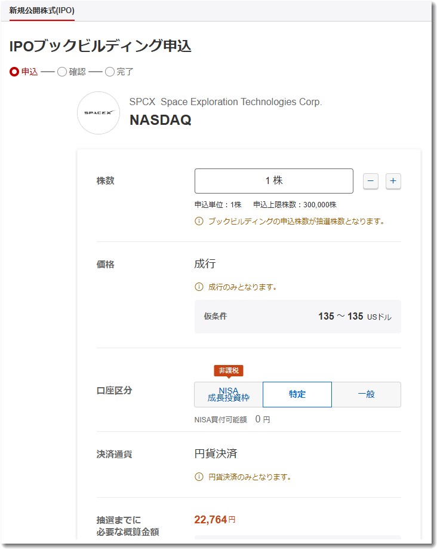
Task: Decrease share count with minus button
Action: (x=371, y=181)
